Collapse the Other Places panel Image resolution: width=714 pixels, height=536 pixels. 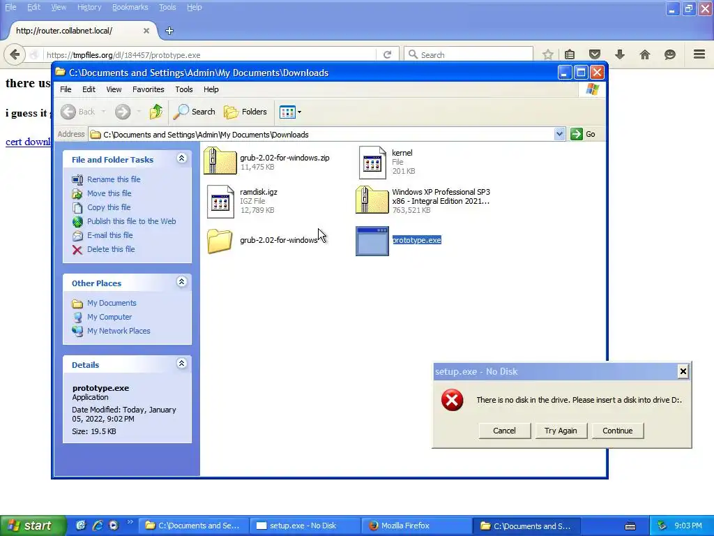(182, 282)
